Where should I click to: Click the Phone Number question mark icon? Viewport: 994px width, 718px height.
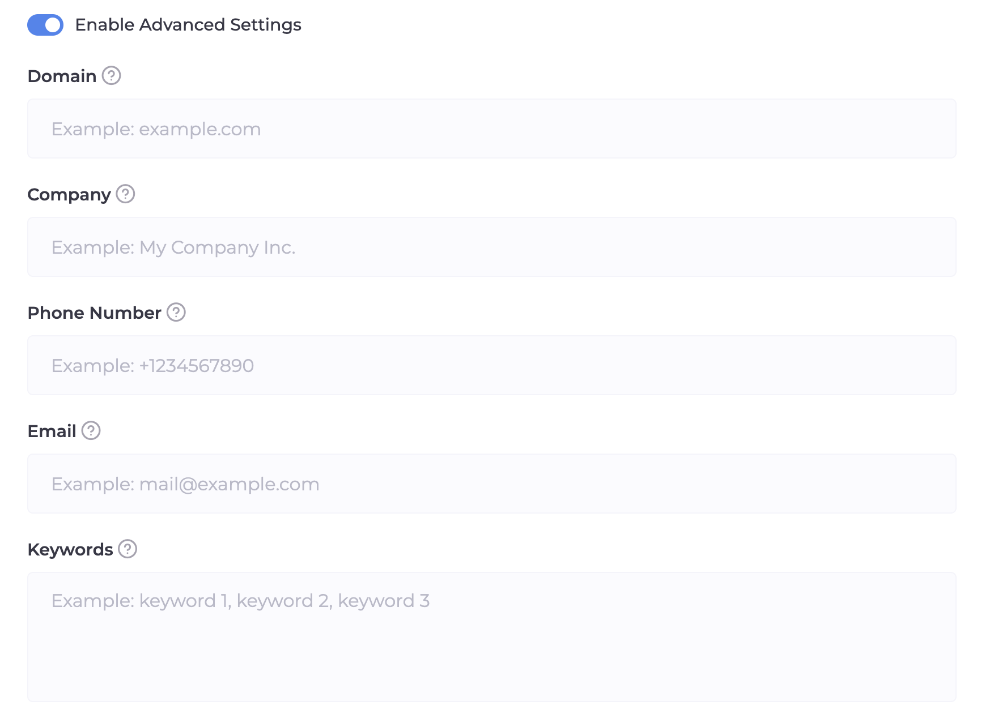(x=176, y=312)
